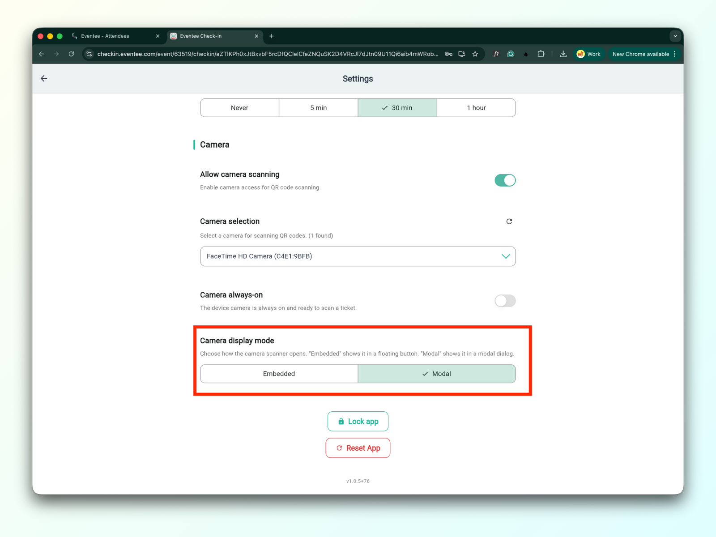Screen dimensions: 716x537
Task: Select 1 hour timeout option
Action: click(x=476, y=108)
